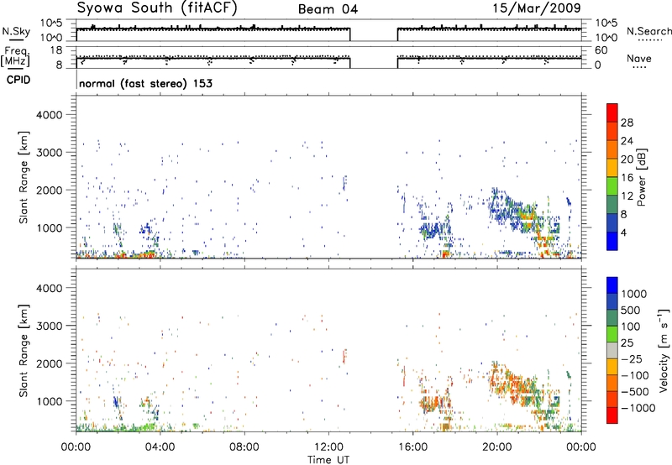Click the velocity panel 'Slant Range [km]' label
The width and height of the screenshot is (672, 465).
[24, 350]
